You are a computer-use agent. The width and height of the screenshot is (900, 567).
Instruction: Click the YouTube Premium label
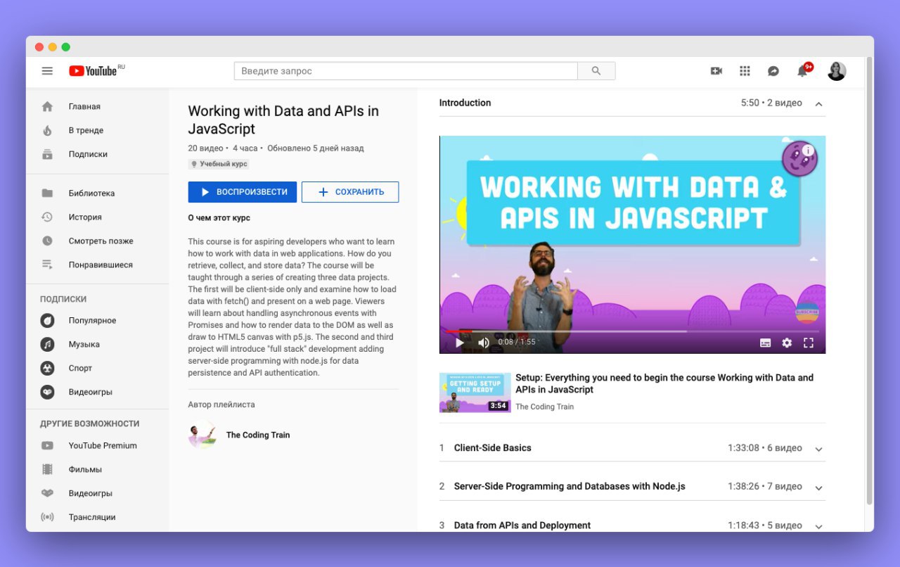tap(103, 446)
